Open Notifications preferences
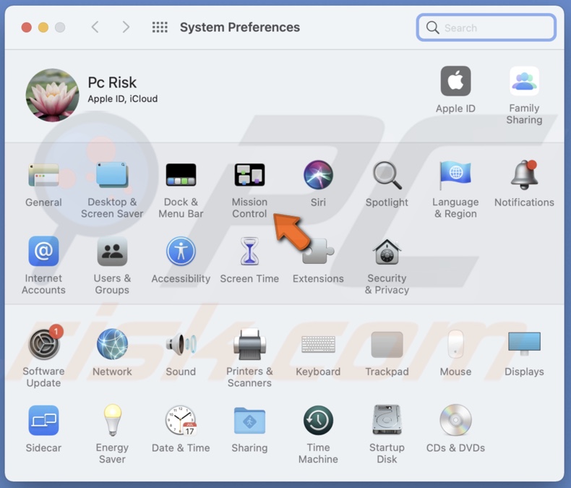571x488 pixels. tap(524, 176)
